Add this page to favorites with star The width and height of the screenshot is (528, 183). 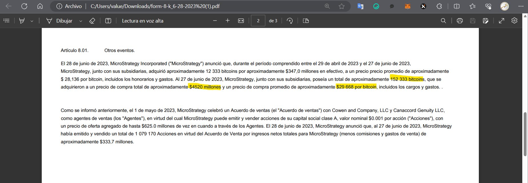coord(341,6)
